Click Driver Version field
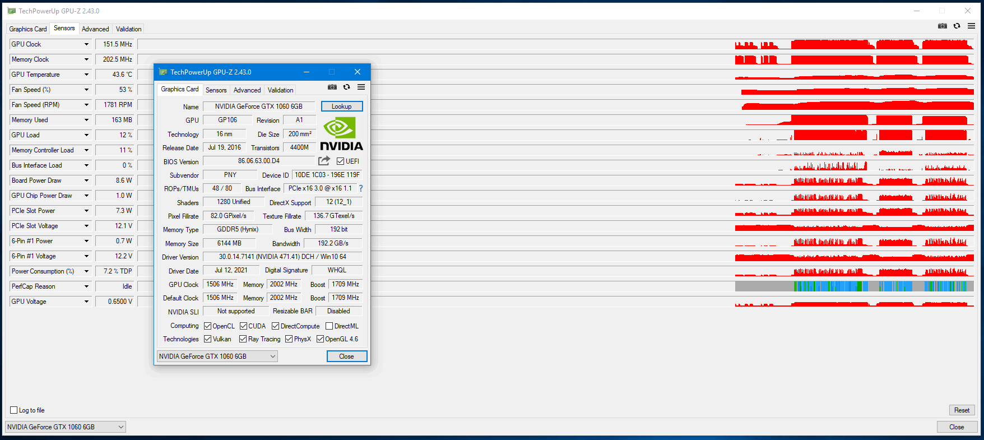The height and width of the screenshot is (440, 984). click(282, 257)
